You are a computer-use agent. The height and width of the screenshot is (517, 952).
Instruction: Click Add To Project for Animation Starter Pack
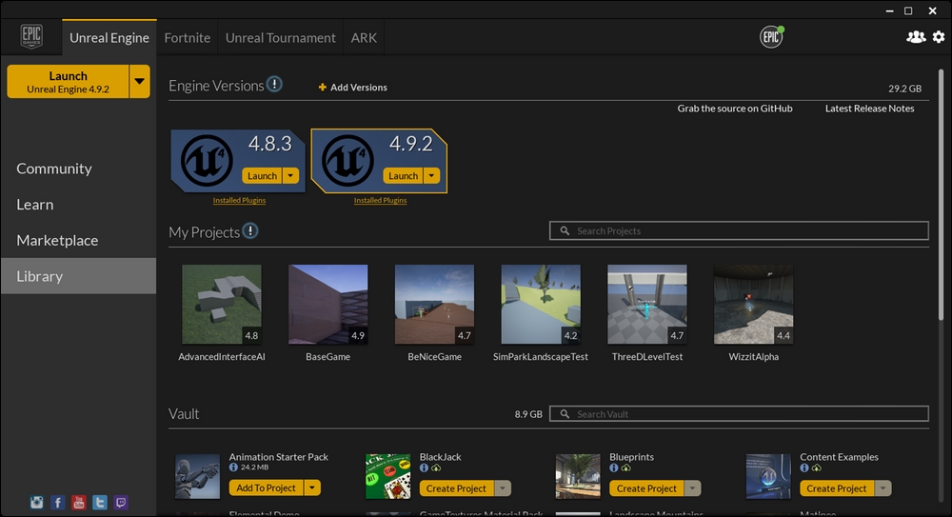tap(266, 487)
